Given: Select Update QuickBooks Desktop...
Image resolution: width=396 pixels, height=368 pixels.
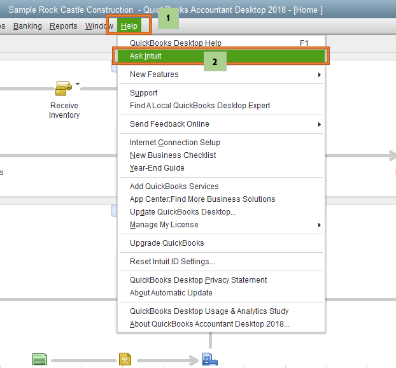Looking at the screenshot, I should [x=221, y=211].
